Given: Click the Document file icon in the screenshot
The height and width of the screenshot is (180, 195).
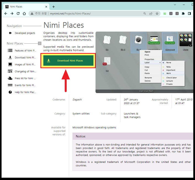Looking at the screenshot, I should 170,40.
